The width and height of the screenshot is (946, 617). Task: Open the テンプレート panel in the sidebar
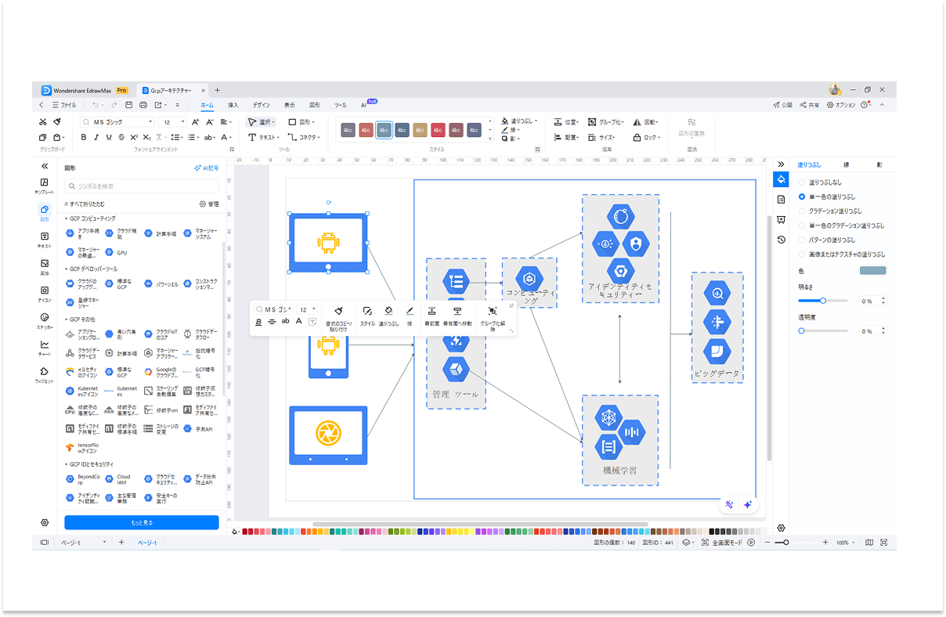[x=45, y=185]
